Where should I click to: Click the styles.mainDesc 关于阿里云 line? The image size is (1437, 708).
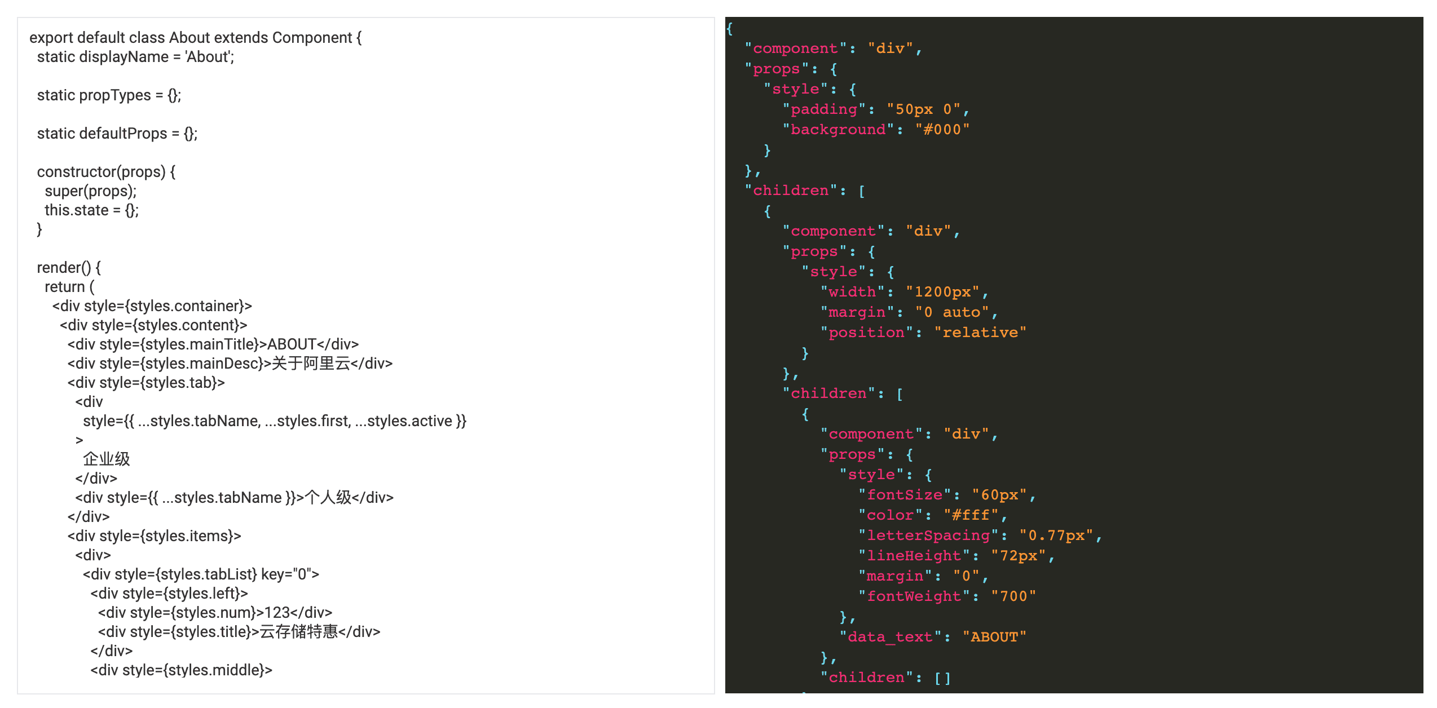point(230,364)
